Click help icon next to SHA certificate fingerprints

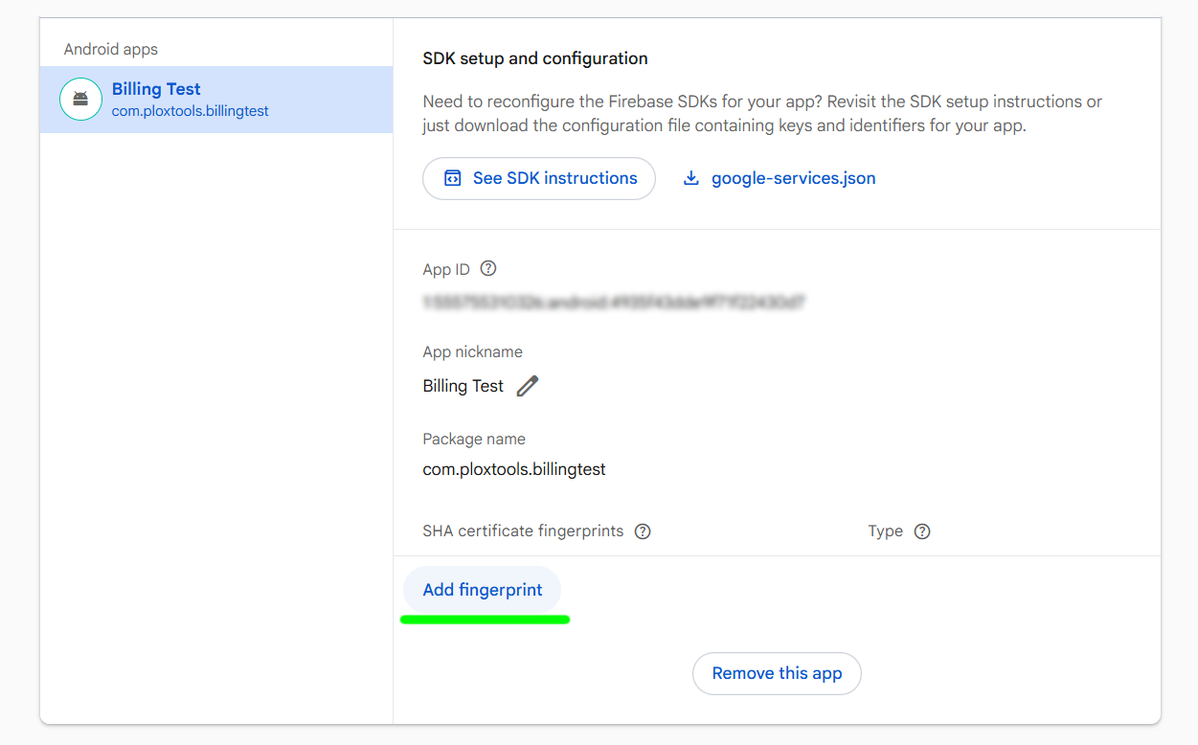(x=643, y=531)
